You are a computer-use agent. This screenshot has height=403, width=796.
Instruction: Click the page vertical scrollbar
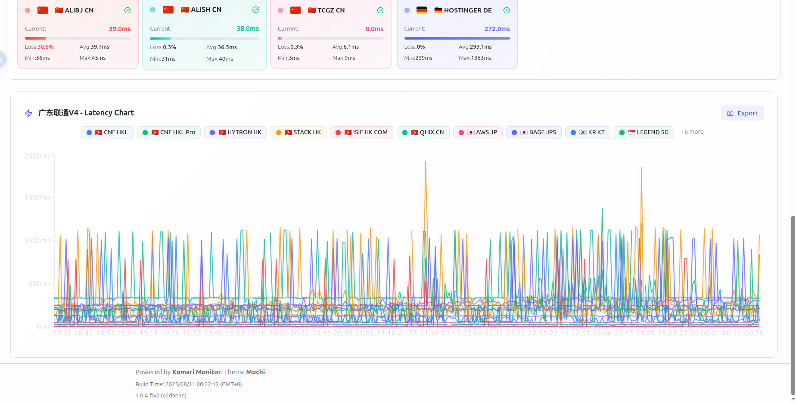coord(793,301)
